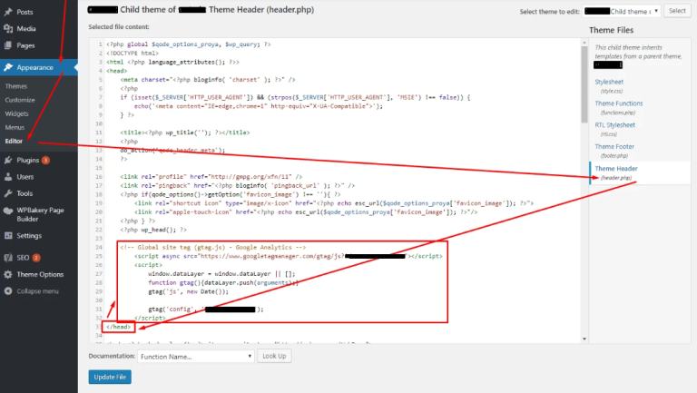Click the Settings sliders icon

8,236
